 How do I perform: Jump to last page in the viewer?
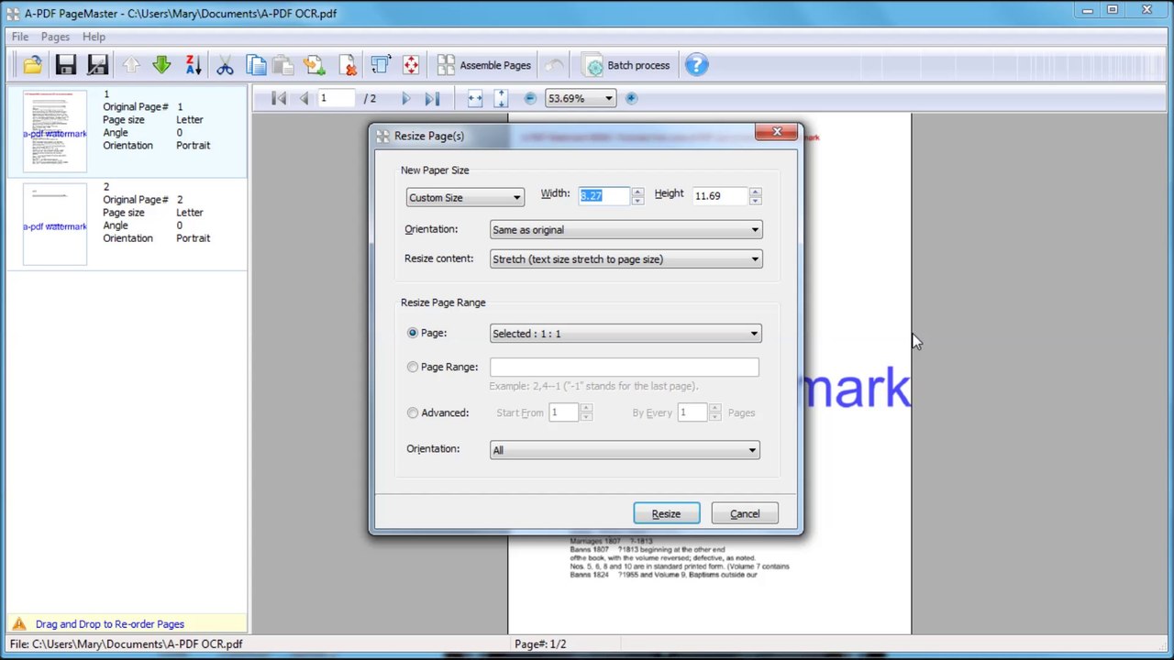432,98
